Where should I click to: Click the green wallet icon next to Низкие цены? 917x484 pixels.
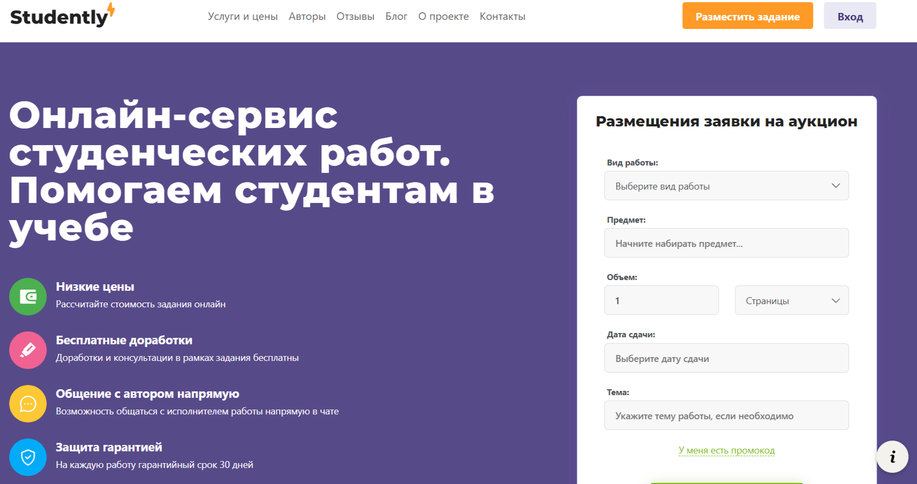28,297
